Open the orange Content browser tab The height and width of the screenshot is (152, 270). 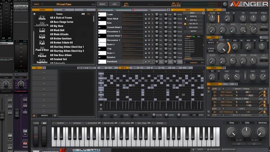42,10
